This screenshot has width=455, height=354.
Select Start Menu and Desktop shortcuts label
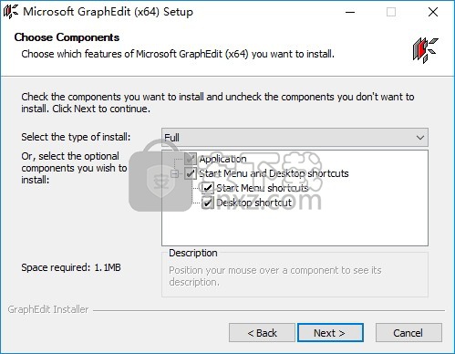(274, 173)
